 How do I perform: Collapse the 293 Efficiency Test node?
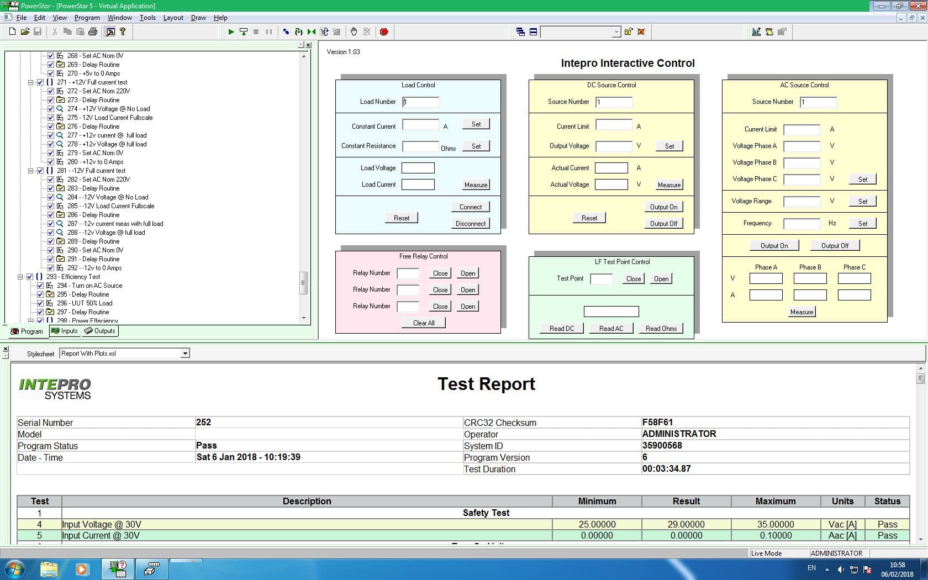click(20, 277)
